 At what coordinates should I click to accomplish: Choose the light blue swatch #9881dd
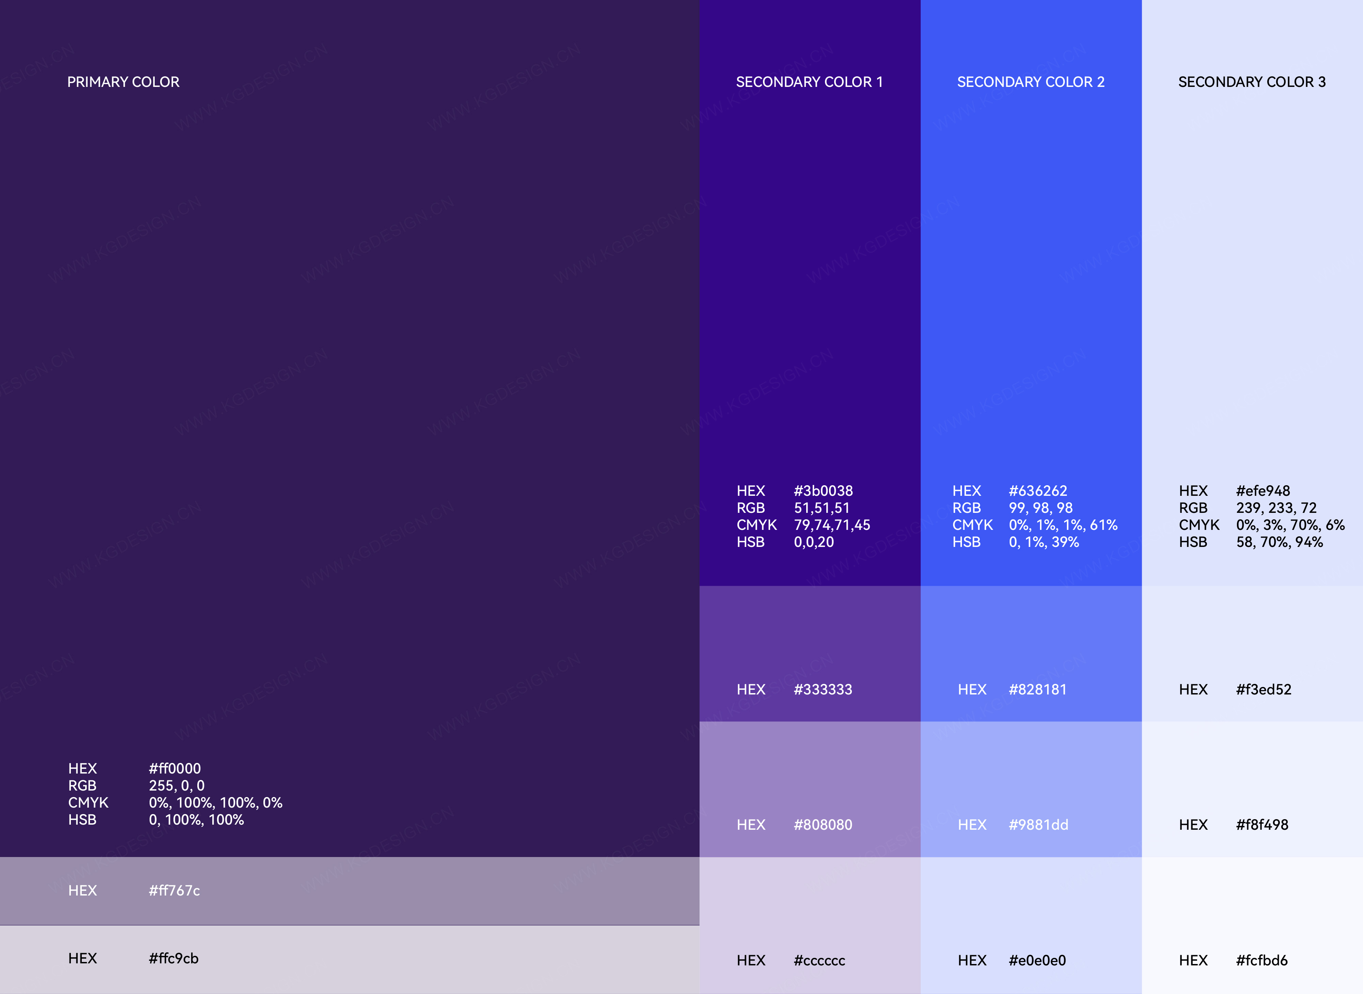(1030, 788)
